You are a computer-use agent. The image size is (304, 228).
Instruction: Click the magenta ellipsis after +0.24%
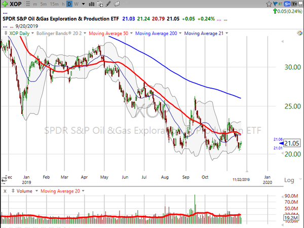tap(219, 20)
